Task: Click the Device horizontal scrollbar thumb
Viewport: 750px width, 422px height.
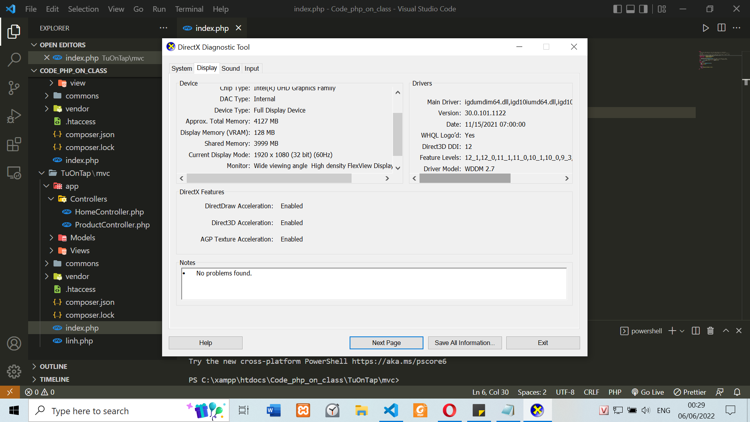Action: [269, 178]
